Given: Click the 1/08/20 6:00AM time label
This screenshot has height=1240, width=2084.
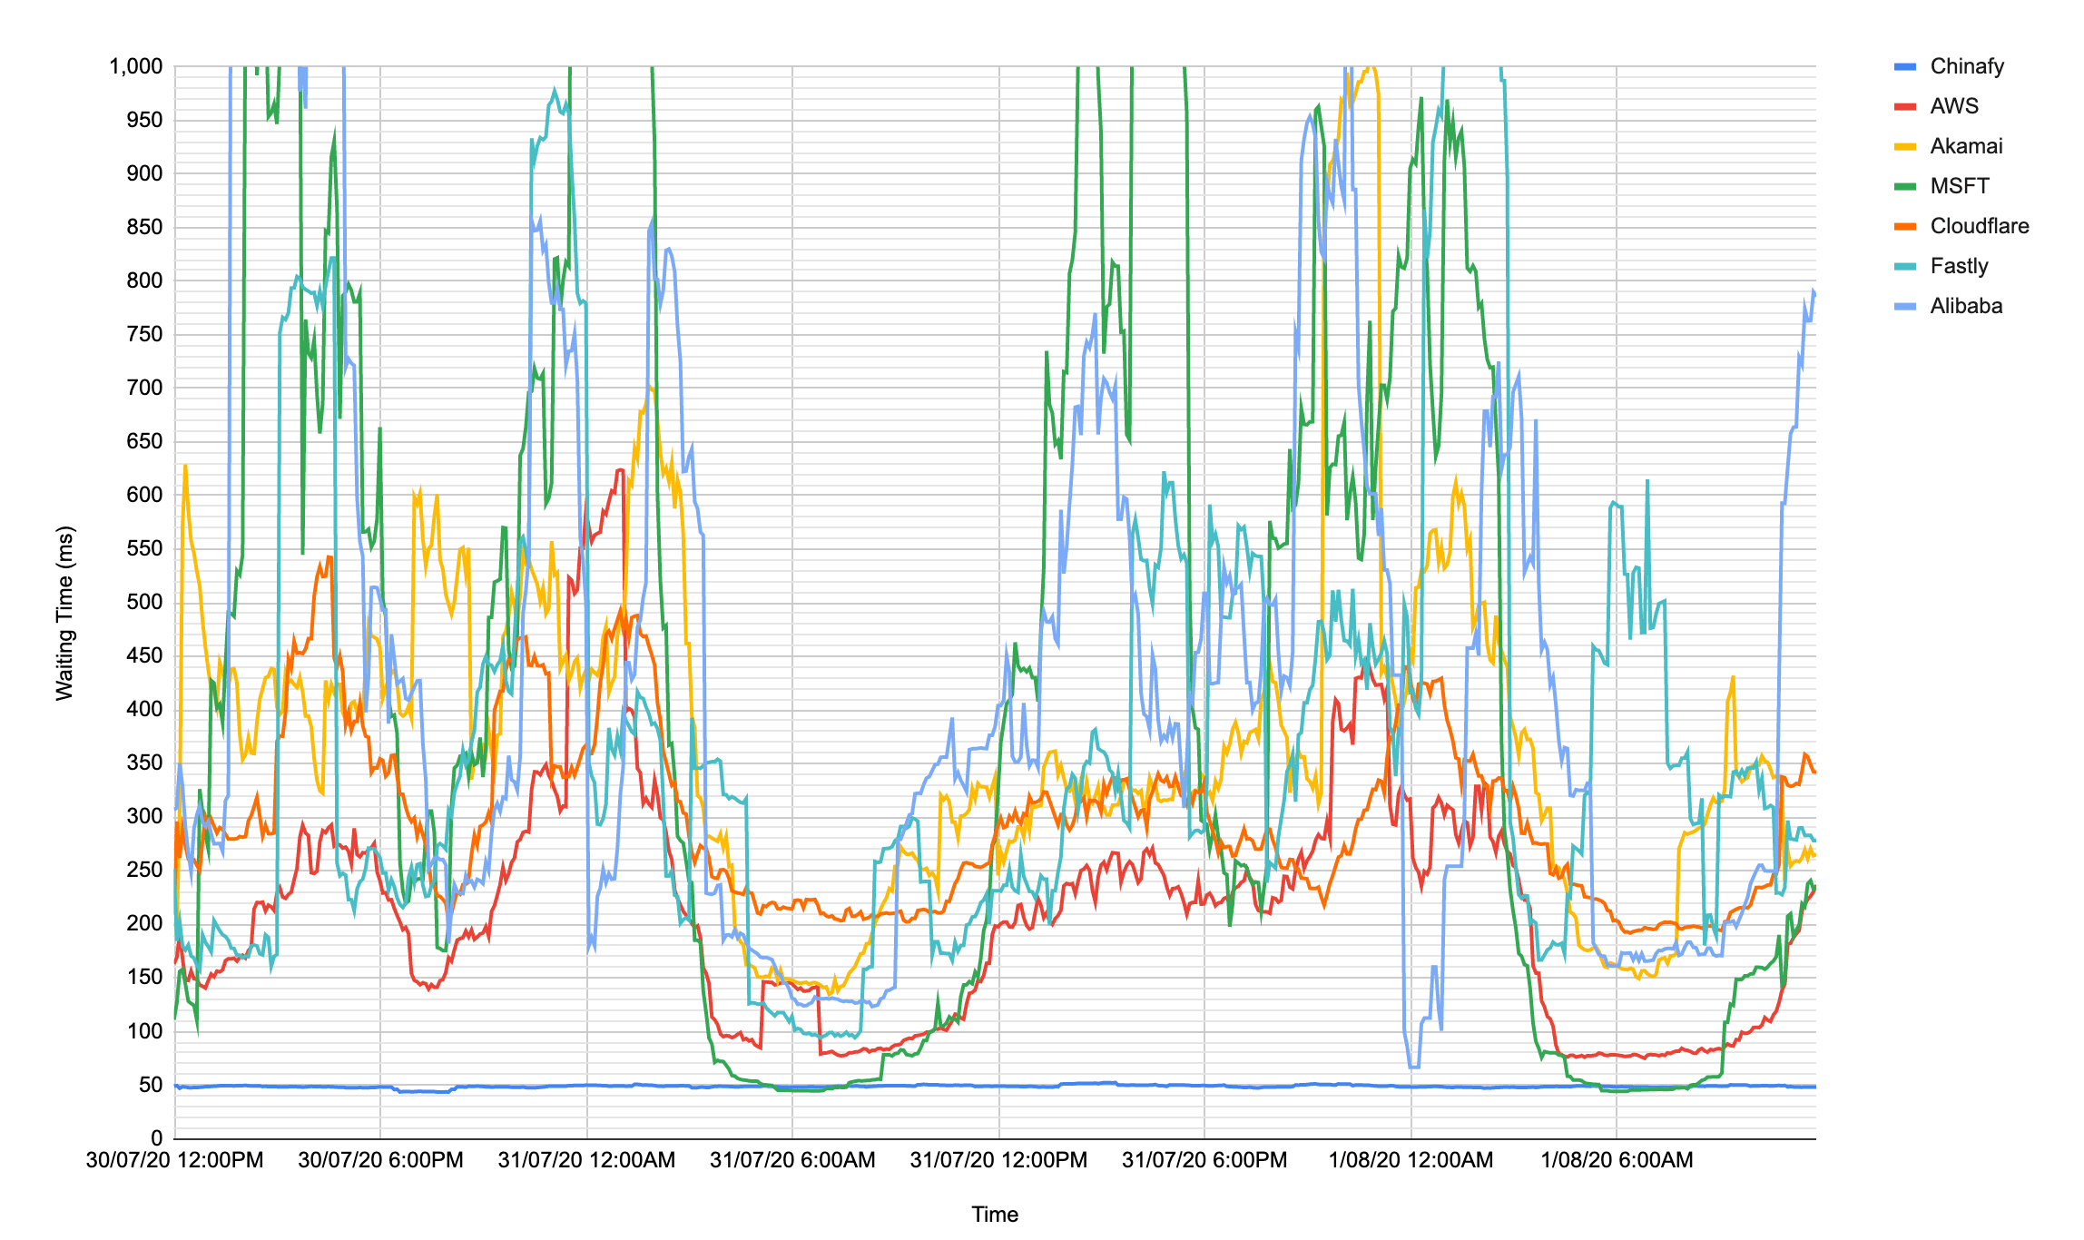Looking at the screenshot, I should pos(1617,1160).
